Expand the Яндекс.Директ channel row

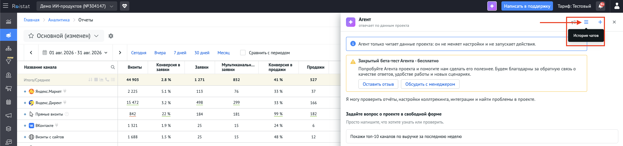pos(25,103)
